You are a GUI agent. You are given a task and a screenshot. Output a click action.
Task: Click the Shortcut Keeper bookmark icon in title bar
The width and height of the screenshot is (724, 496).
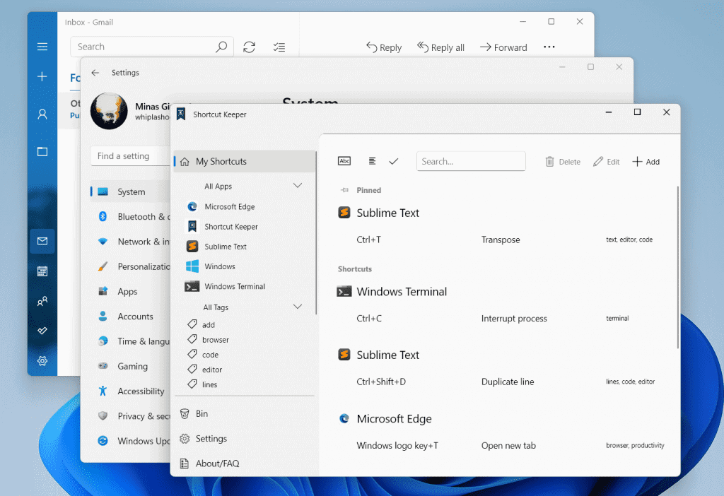click(x=181, y=114)
